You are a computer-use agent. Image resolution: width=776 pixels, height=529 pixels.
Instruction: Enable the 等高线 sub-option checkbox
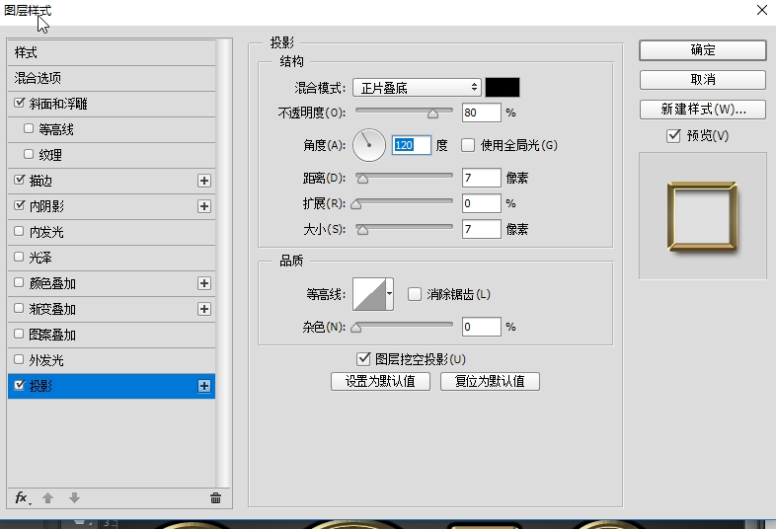29,128
